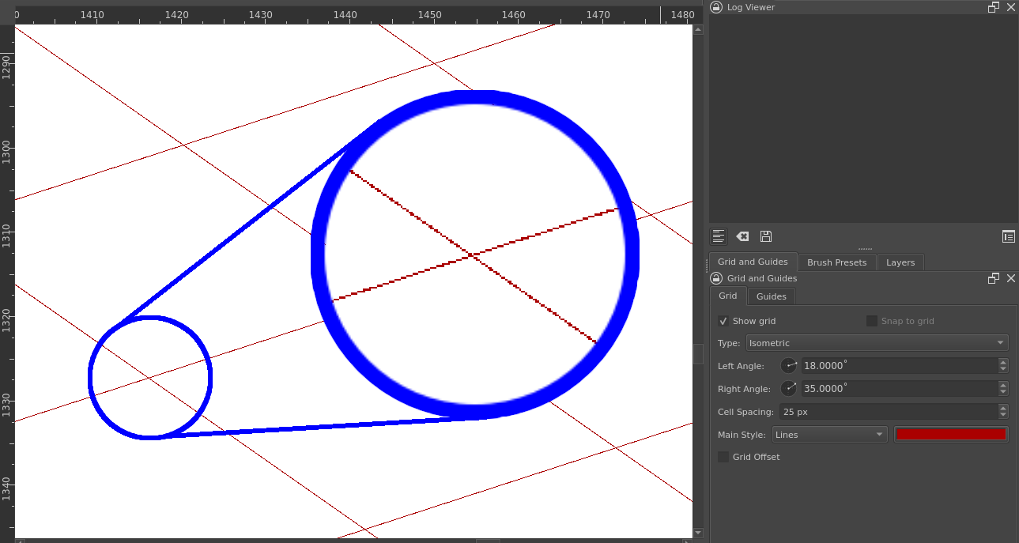
Task: Click the vertical ruler at mark 1320
Action: 6,322
